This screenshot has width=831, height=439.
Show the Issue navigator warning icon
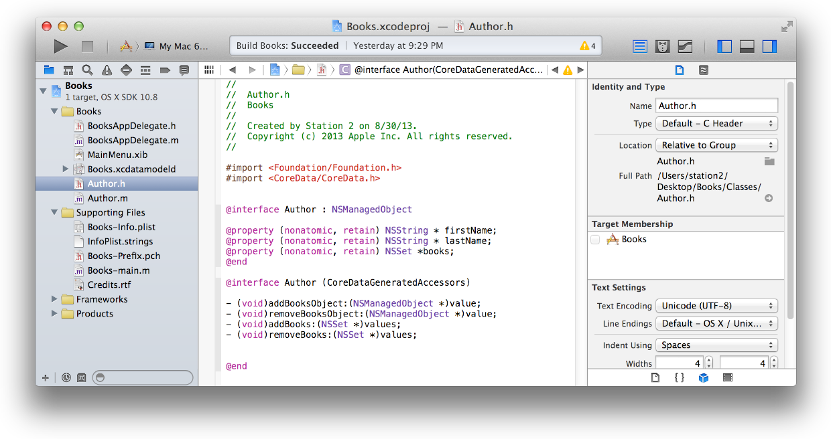pos(107,70)
